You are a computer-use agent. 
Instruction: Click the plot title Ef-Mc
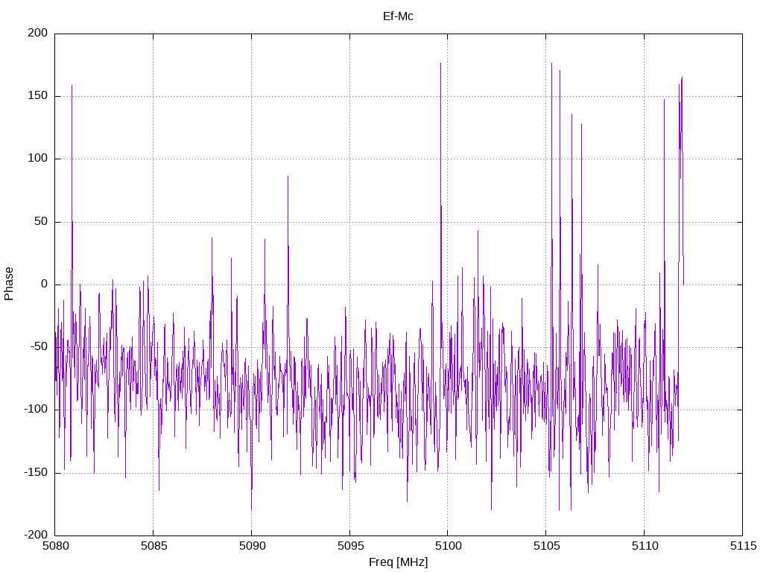[x=398, y=16]
